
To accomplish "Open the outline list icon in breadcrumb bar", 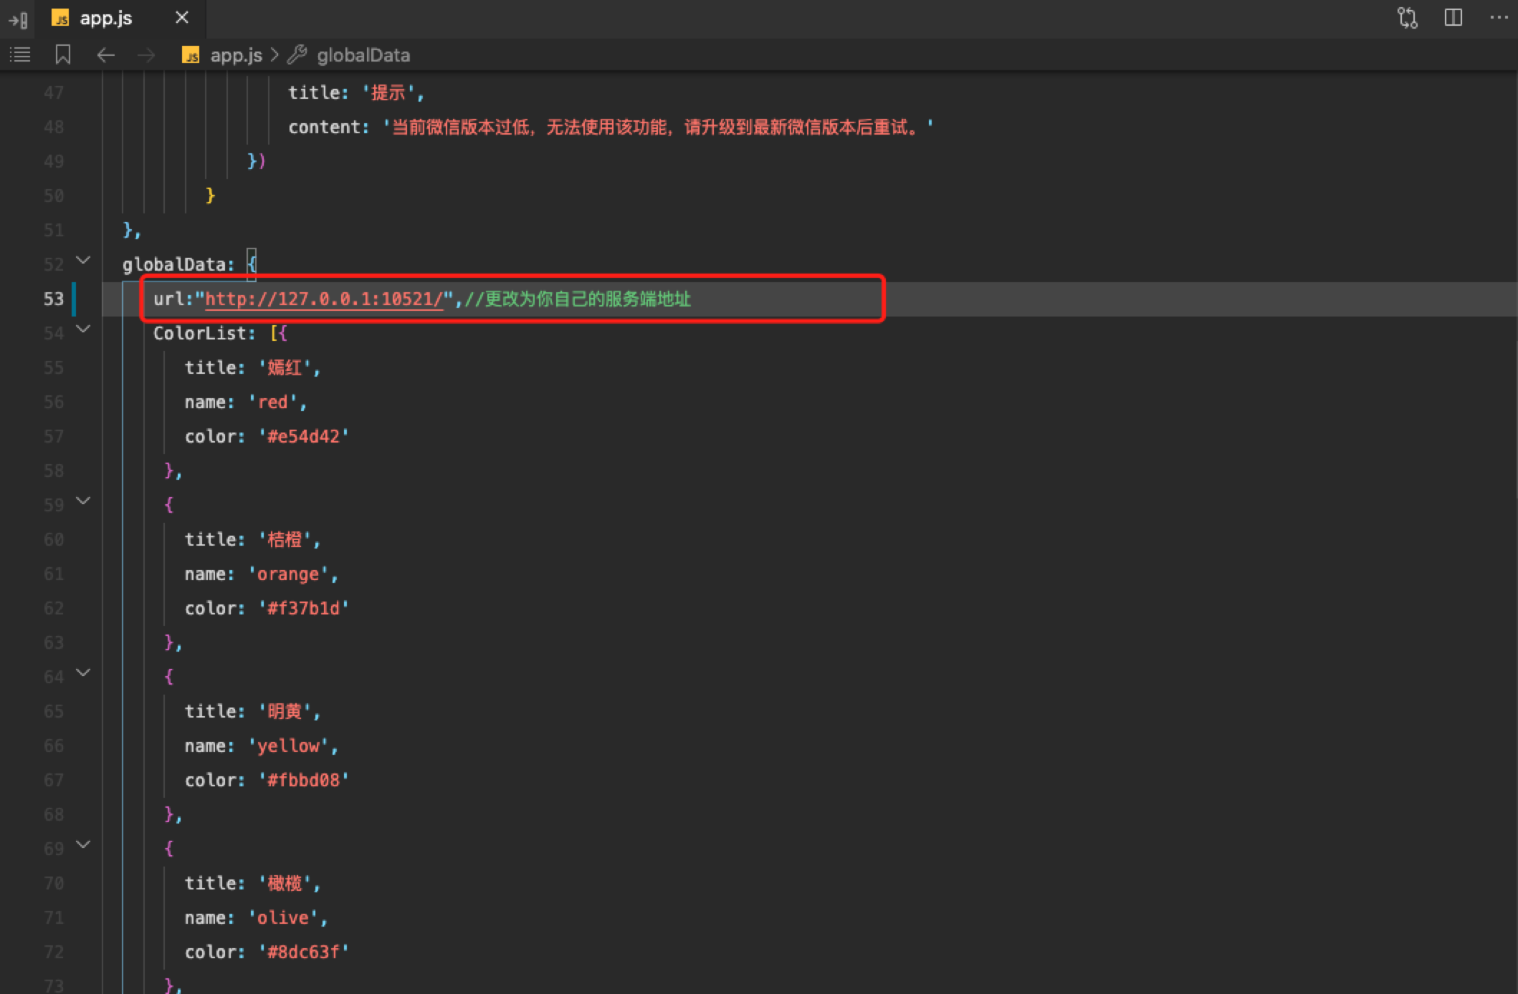I will (20, 54).
